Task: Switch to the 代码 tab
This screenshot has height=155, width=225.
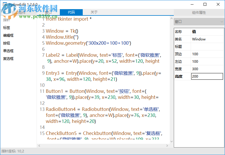Action: click(71, 12)
